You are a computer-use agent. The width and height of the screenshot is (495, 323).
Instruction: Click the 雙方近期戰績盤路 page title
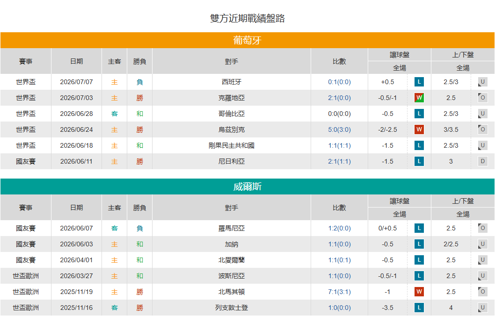[247, 18]
